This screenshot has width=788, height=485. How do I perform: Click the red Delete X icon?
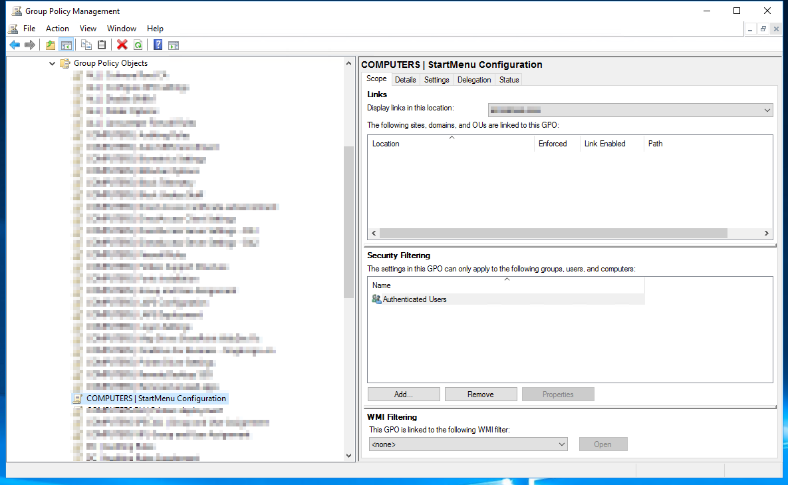tap(122, 45)
